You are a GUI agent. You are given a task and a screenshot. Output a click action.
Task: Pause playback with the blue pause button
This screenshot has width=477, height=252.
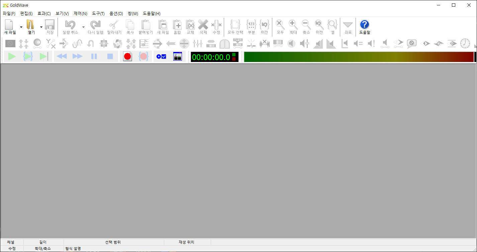coord(94,57)
